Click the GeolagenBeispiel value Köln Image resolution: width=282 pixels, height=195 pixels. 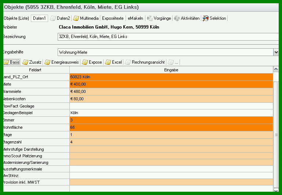click(171, 113)
